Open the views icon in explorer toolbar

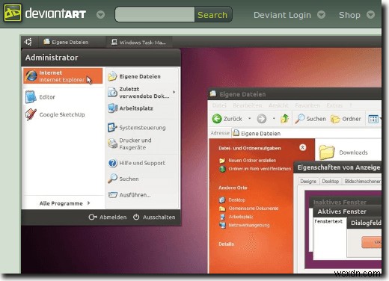pyautogui.click(x=373, y=119)
